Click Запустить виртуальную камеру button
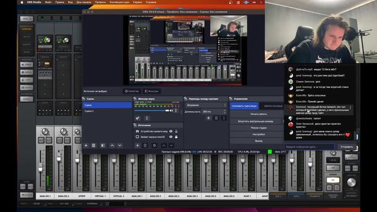The width and height of the screenshot is (377, 212). 256,121
